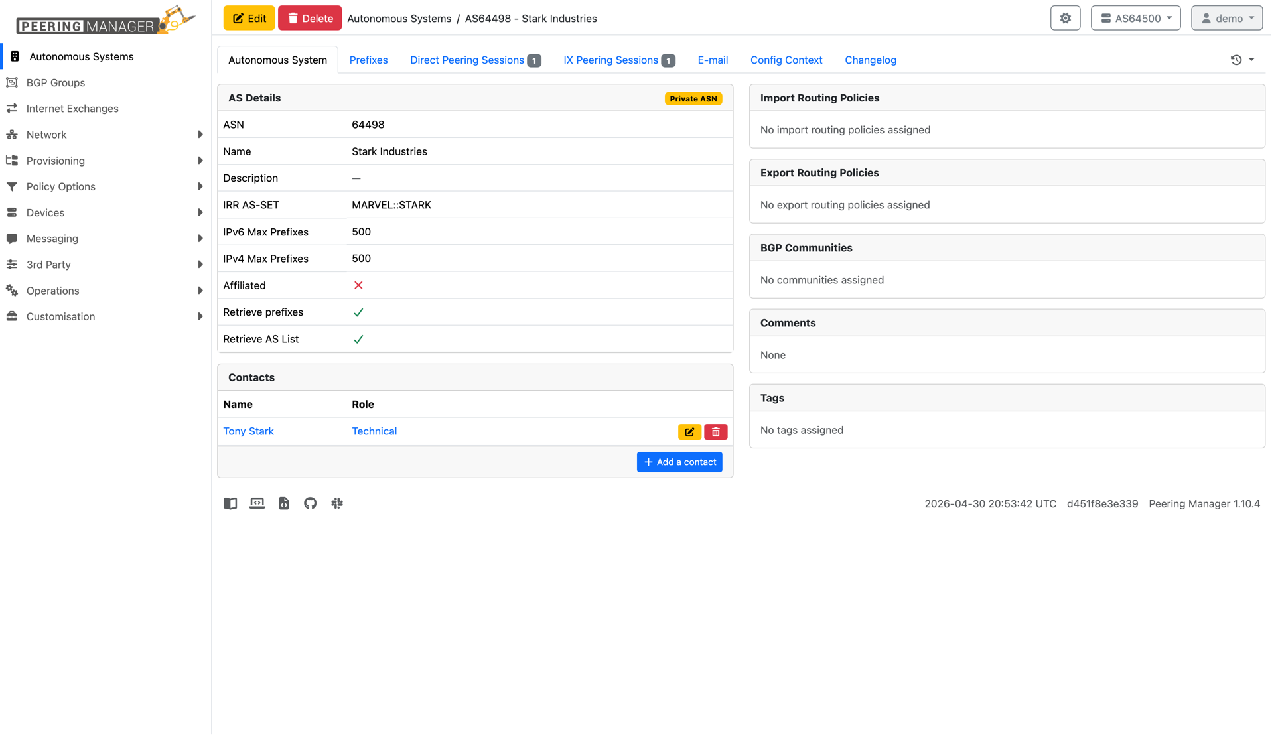Click the Policy Options filter icon
This screenshot has width=1274, height=735.
12,187
